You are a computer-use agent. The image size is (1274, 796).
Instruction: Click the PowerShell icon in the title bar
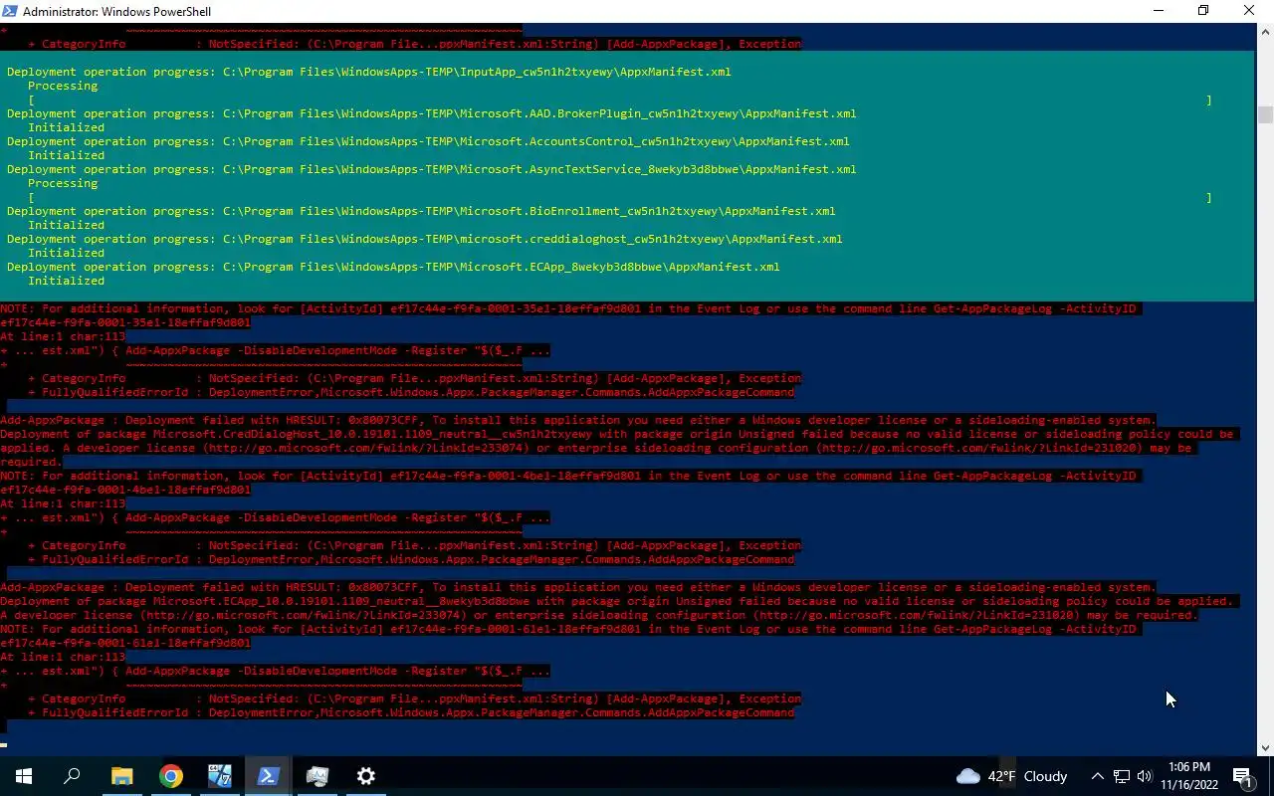10,11
